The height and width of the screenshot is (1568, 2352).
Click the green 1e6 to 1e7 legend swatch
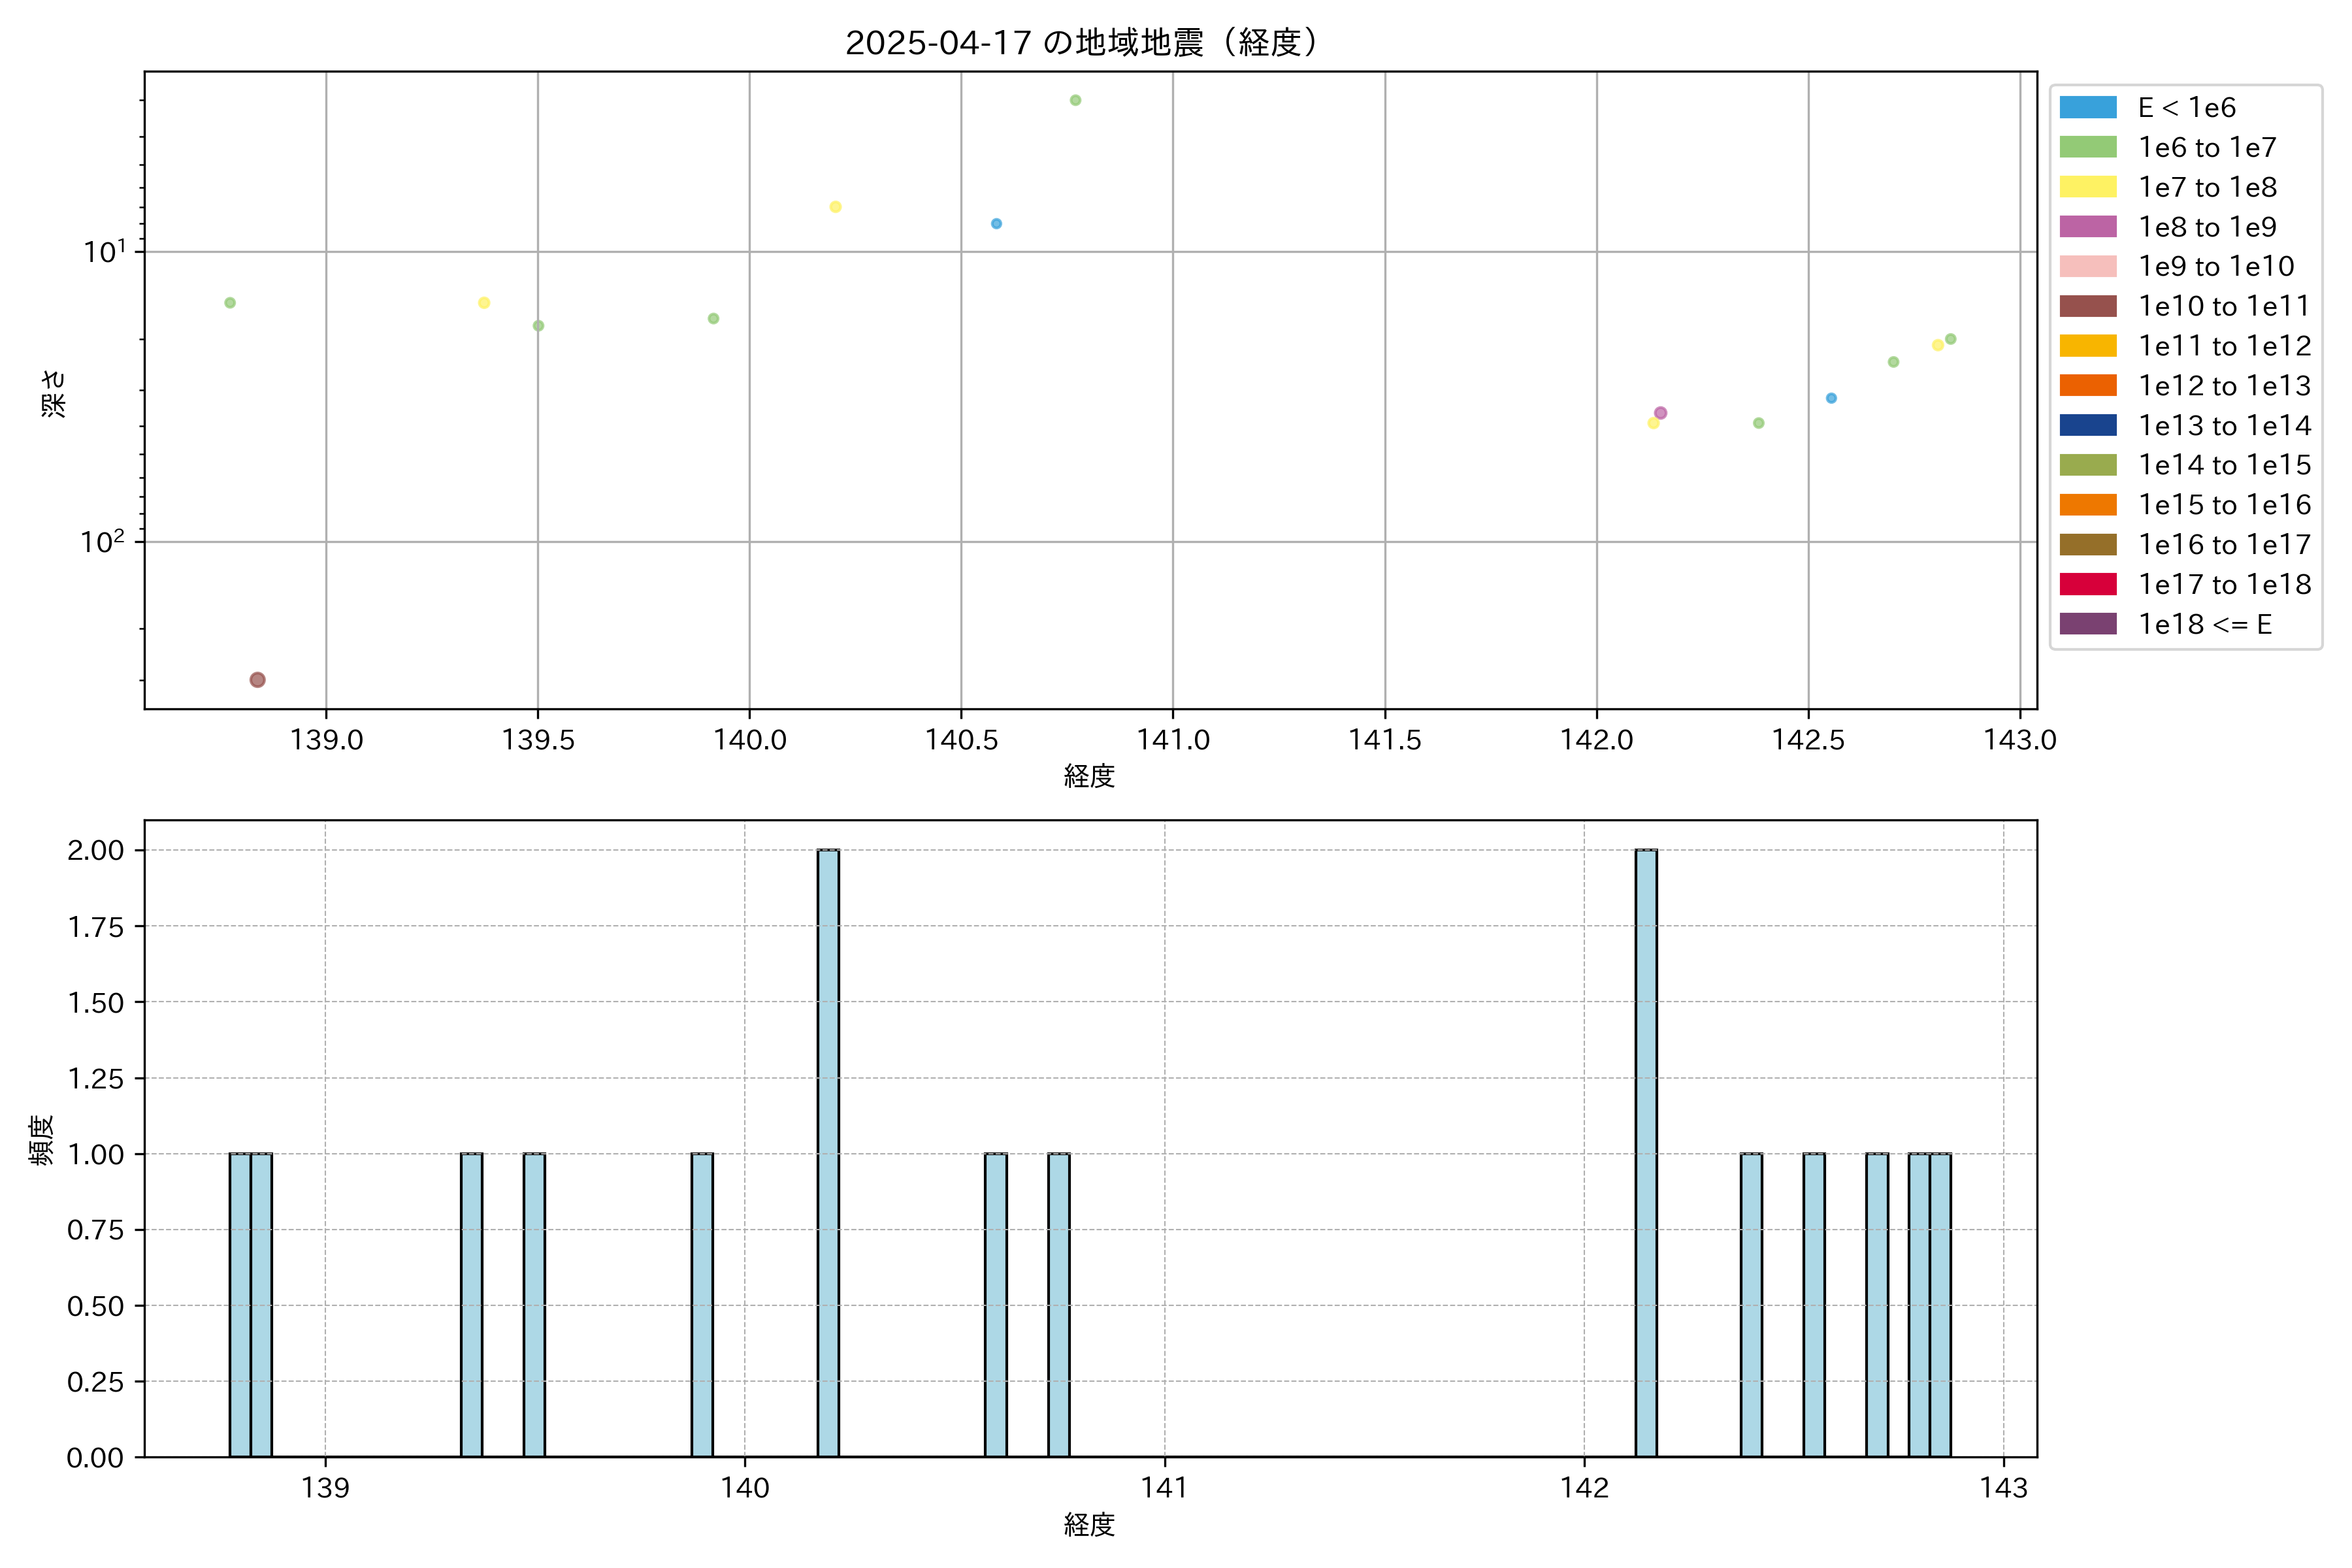pos(2087,148)
